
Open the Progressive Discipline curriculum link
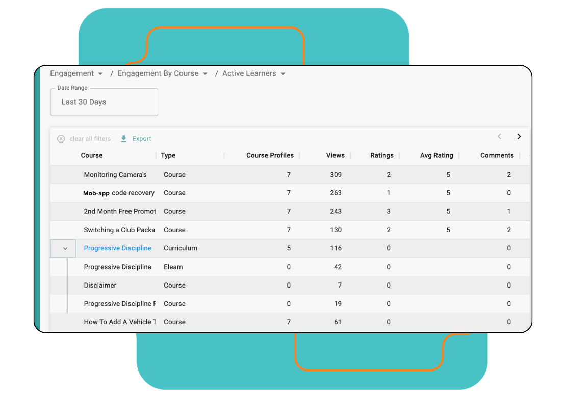click(117, 248)
